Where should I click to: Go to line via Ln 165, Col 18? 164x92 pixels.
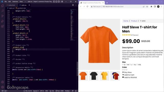tap(27, 91)
